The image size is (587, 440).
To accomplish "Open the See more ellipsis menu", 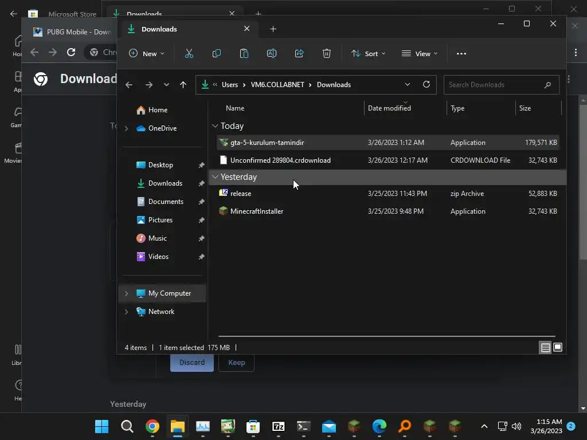I will (x=461, y=53).
